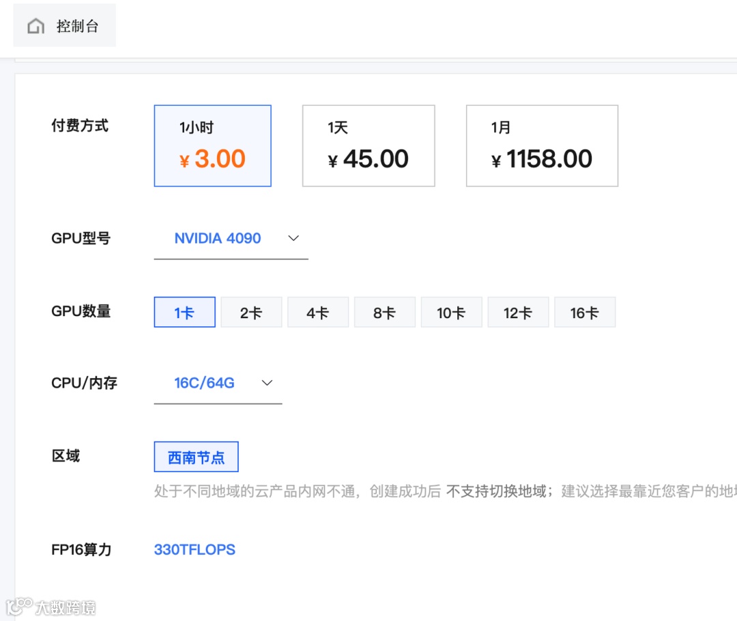Screen dimensions: 737x621
Task: Click the home icon beside 控制台
Action: 35,26
